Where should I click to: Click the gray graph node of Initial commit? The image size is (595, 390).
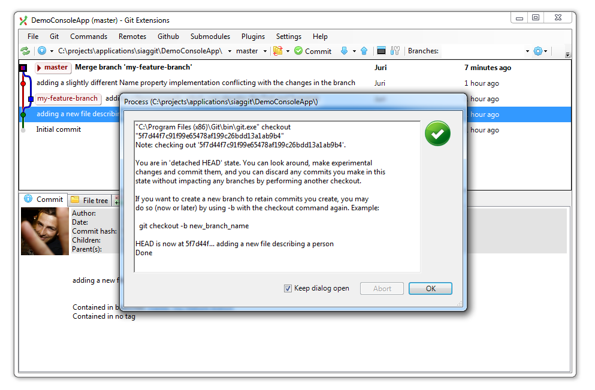(x=23, y=130)
